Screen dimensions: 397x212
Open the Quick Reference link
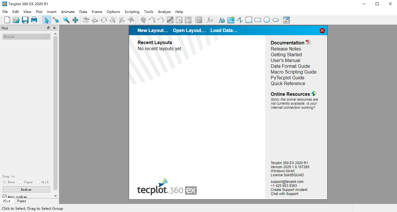288,84
